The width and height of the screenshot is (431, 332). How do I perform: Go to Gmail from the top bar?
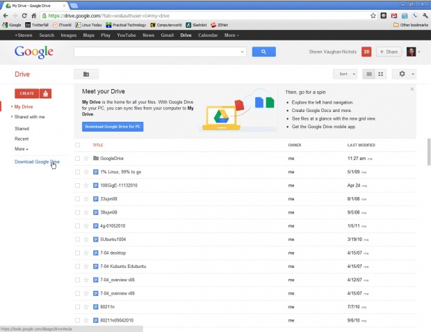[167, 35]
